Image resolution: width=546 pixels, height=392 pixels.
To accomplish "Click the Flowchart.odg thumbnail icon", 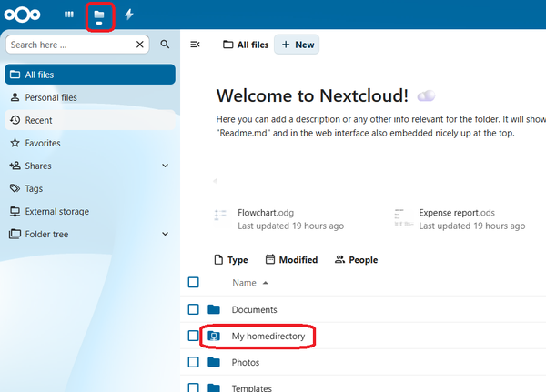I will [x=220, y=216].
